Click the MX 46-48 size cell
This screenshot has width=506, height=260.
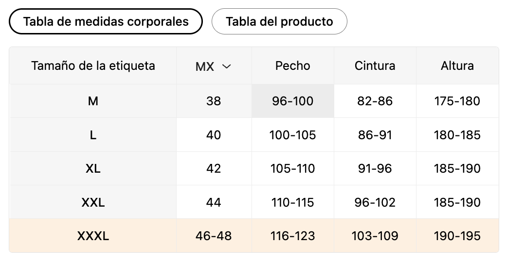(x=214, y=236)
